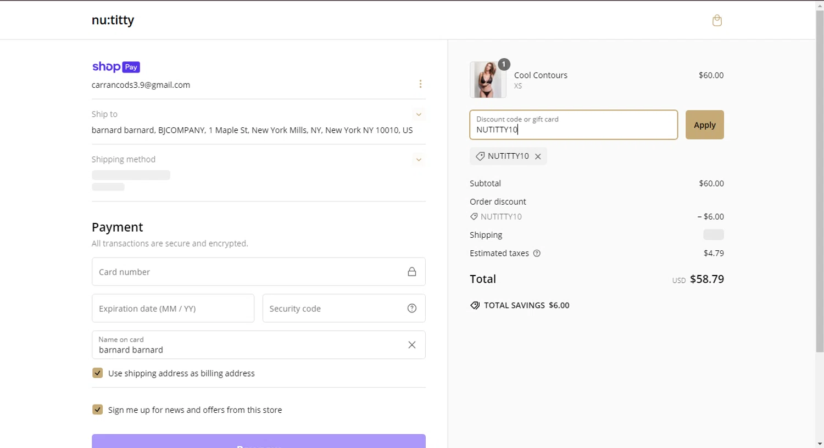Click the Card number input field
The image size is (824, 448).
[x=247, y=272]
